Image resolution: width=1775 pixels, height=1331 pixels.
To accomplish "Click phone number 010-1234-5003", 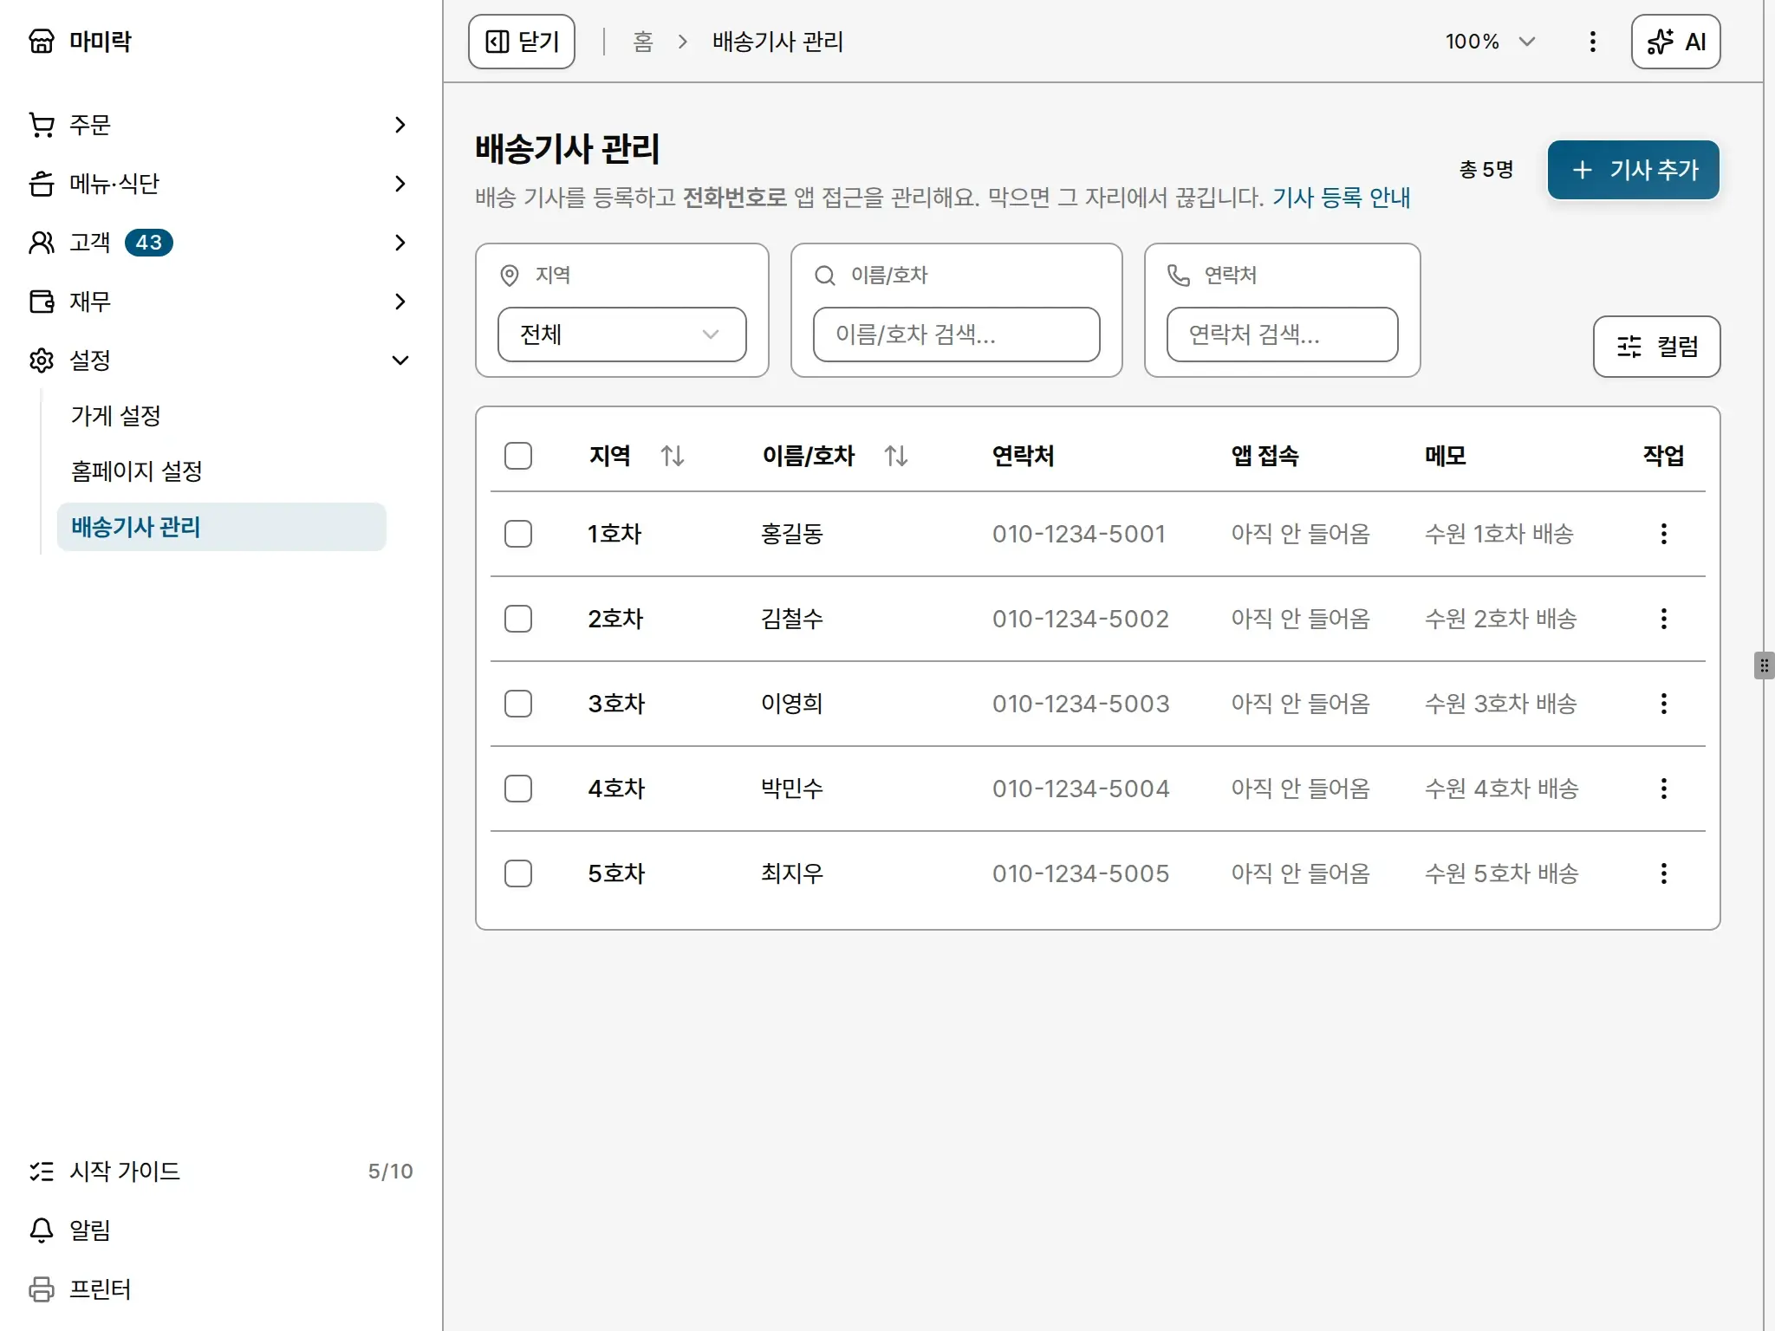I will tap(1081, 704).
